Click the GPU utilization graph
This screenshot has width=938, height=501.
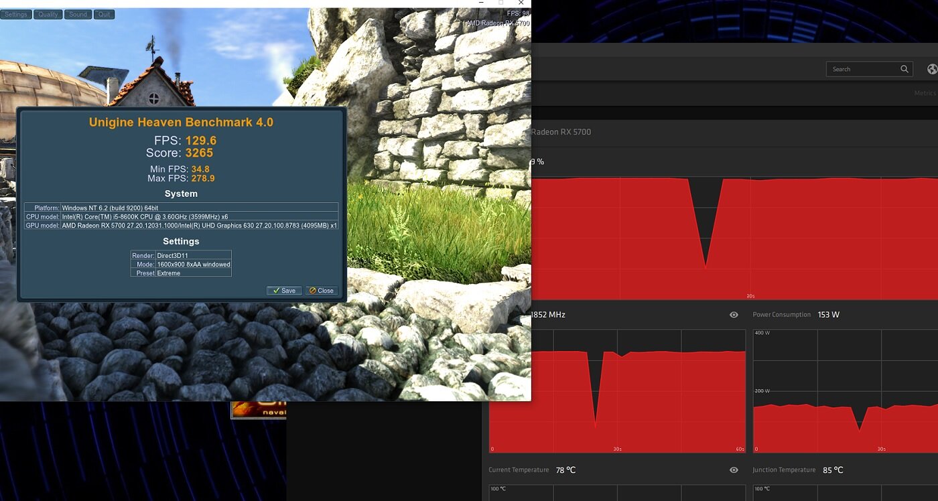click(x=734, y=238)
